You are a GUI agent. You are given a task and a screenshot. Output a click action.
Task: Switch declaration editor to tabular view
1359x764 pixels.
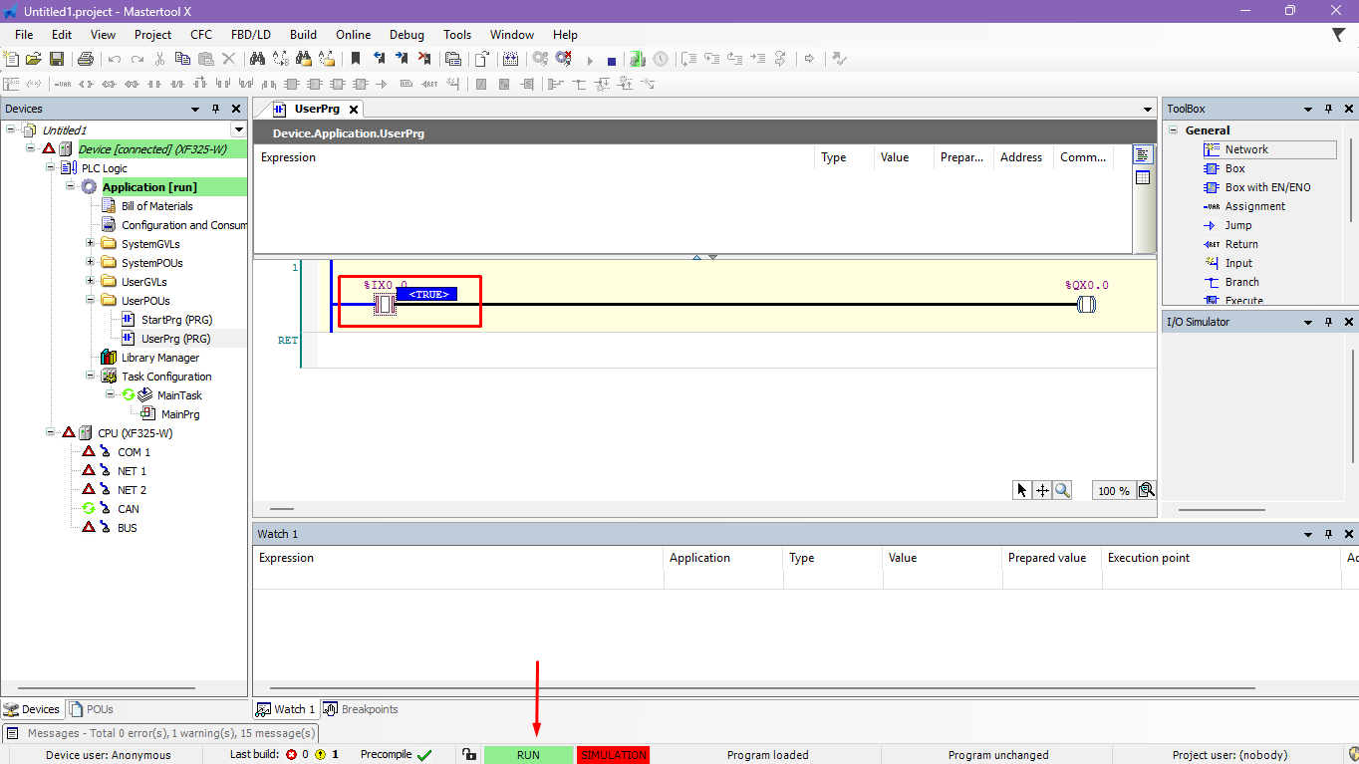pyautogui.click(x=1143, y=178)
